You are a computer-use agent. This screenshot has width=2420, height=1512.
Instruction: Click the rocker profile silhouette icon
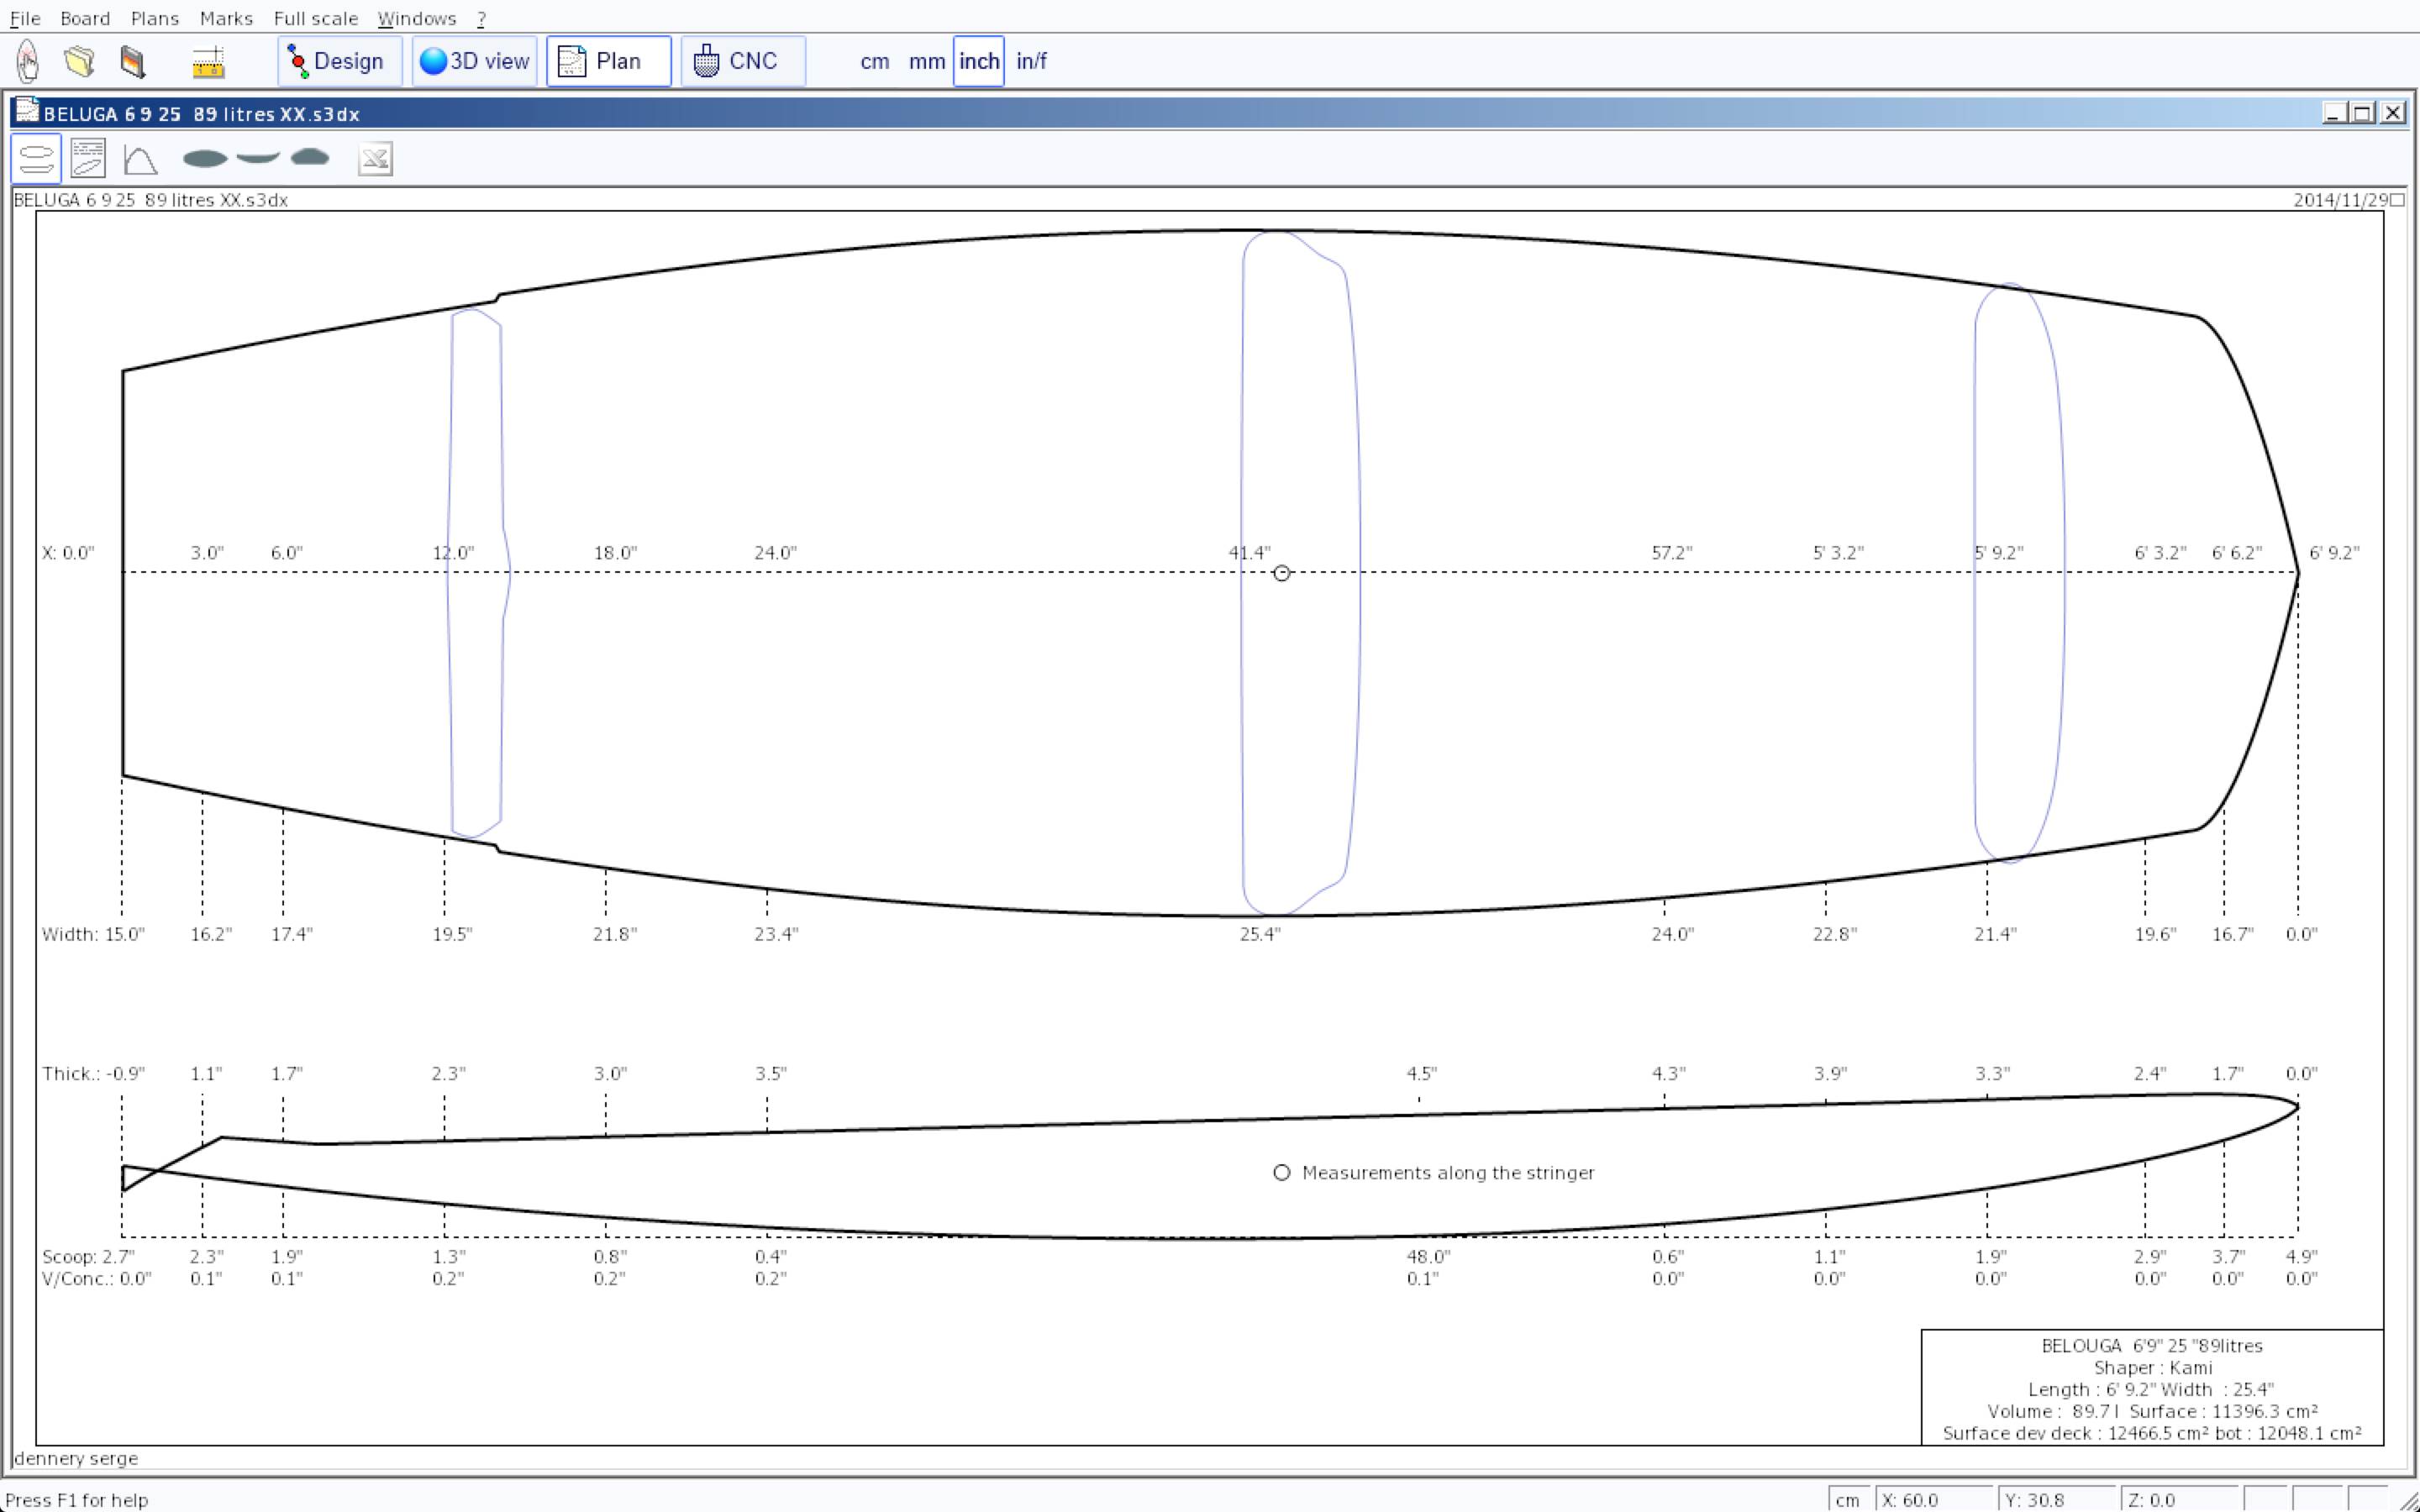258,158
